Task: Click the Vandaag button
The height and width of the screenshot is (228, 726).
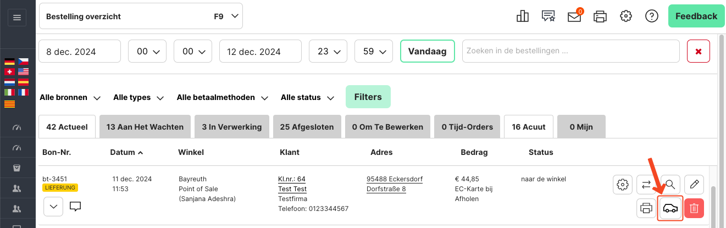Action: (428, 52)
